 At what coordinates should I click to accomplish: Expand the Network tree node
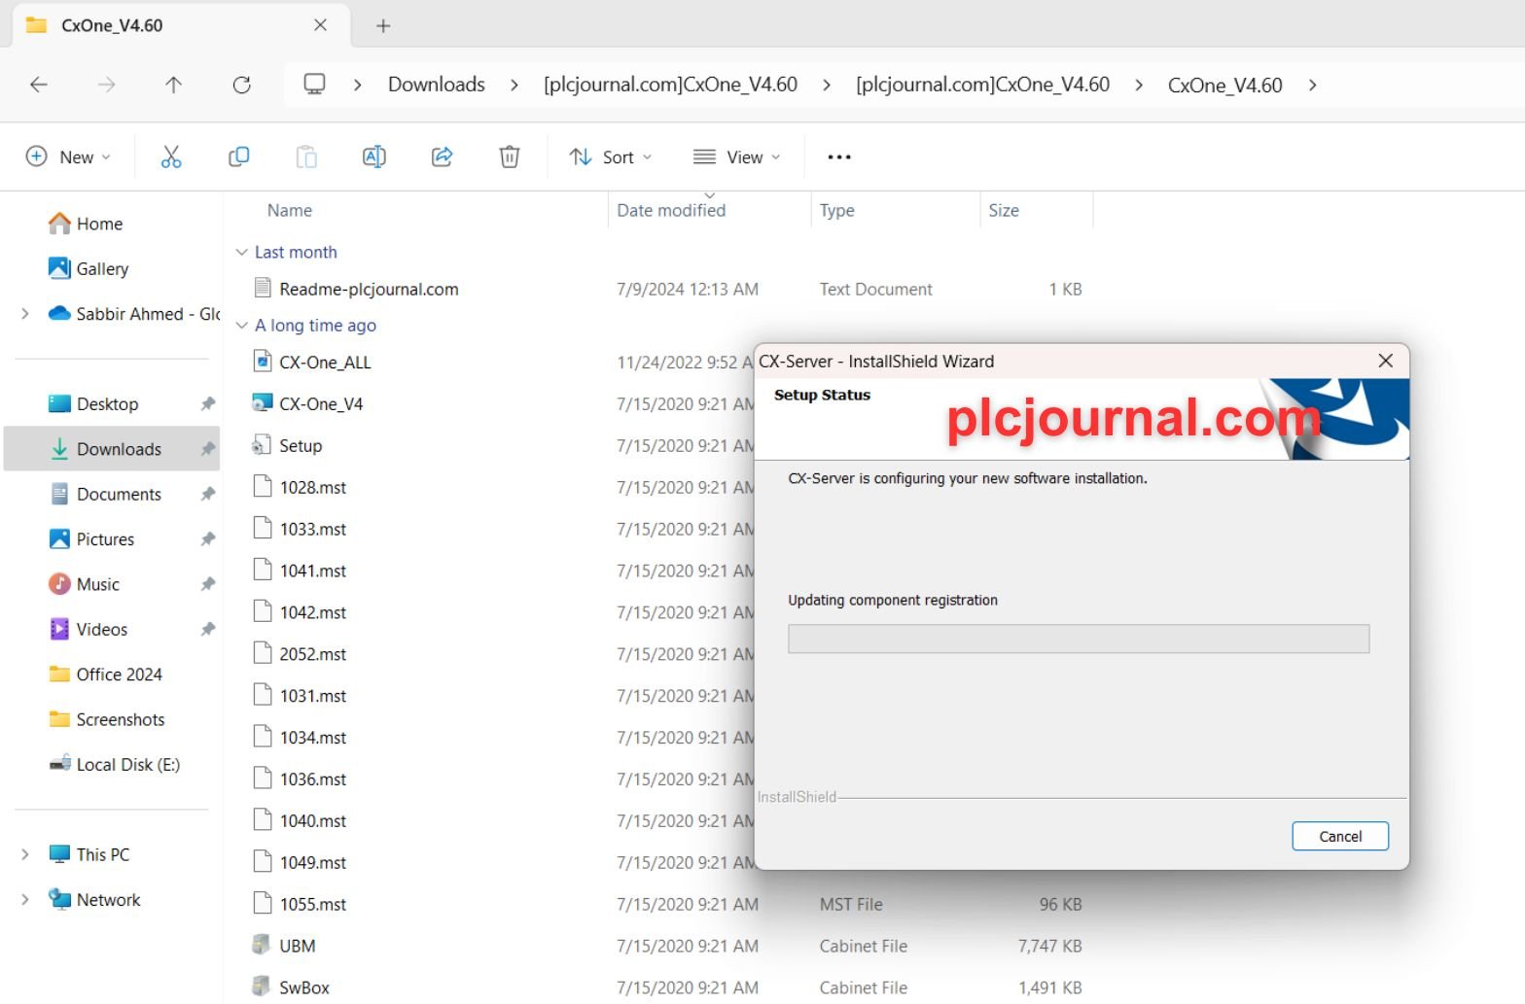coord(25,899)
